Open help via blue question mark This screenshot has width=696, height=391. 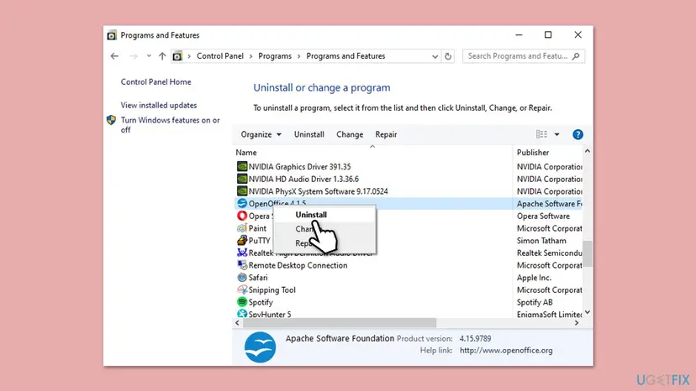pos(577,134)
